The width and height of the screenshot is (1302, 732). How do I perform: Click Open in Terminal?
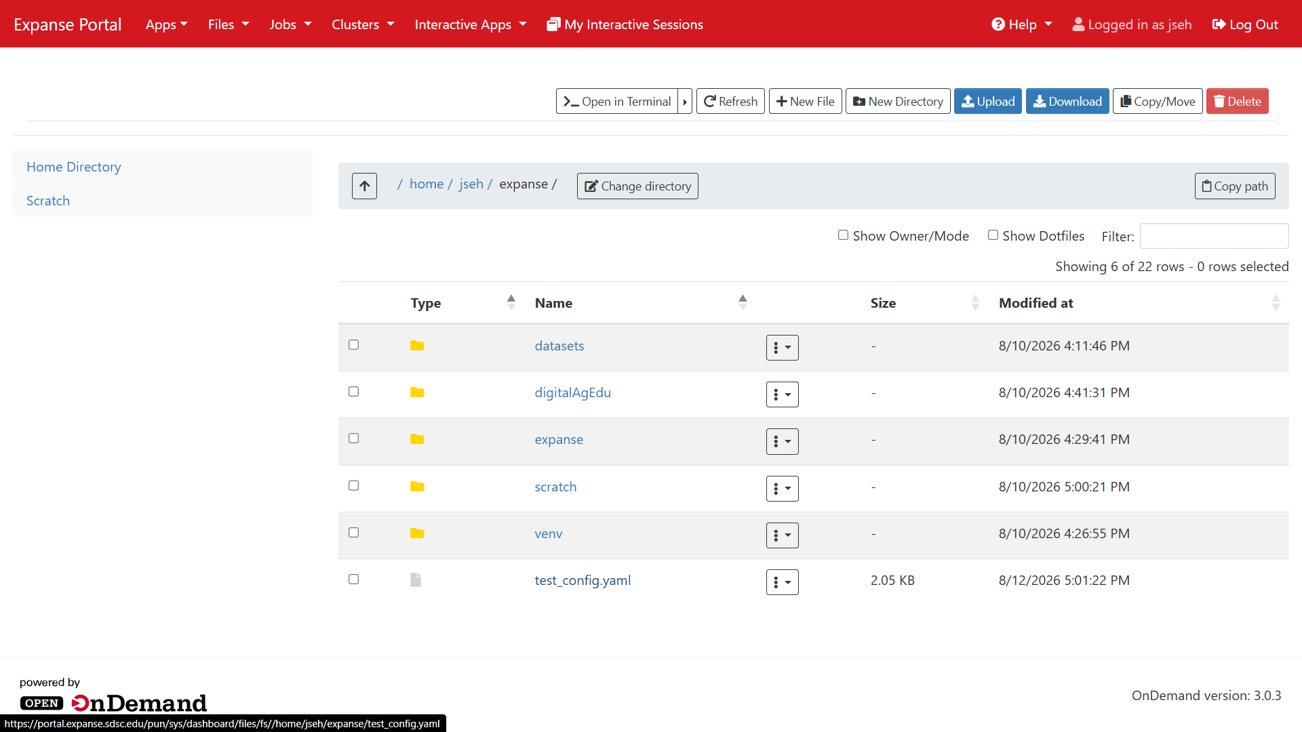(616, 101)
